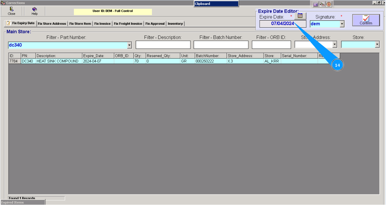Screen dimensions: 386x205
Task: Click the ORB_ID column header
Action: (x=124, y=56)
